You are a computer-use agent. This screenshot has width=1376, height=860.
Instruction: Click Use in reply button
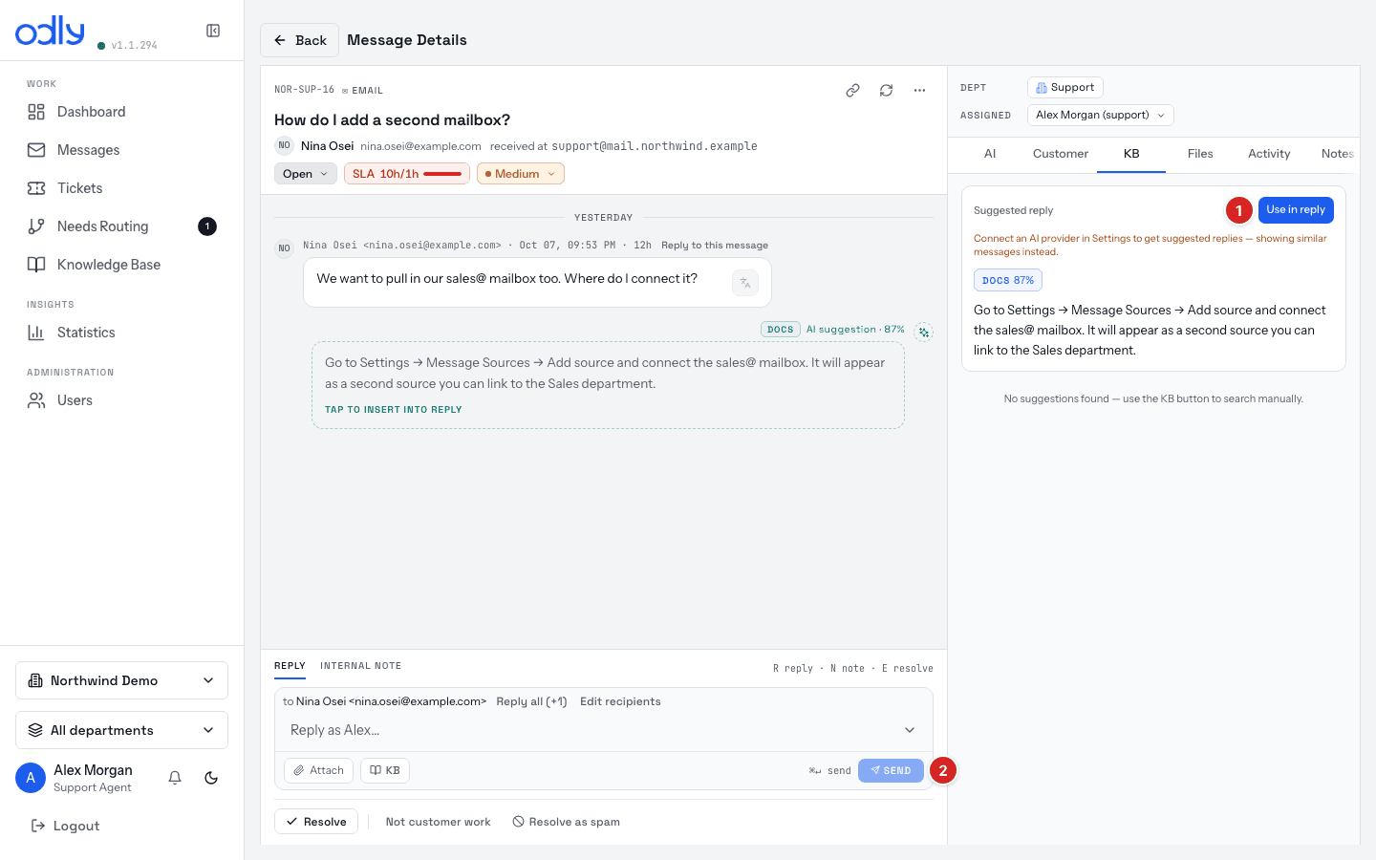pos(1296,210)
